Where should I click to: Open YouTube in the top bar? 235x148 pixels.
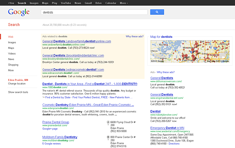[x=66, y=3]
